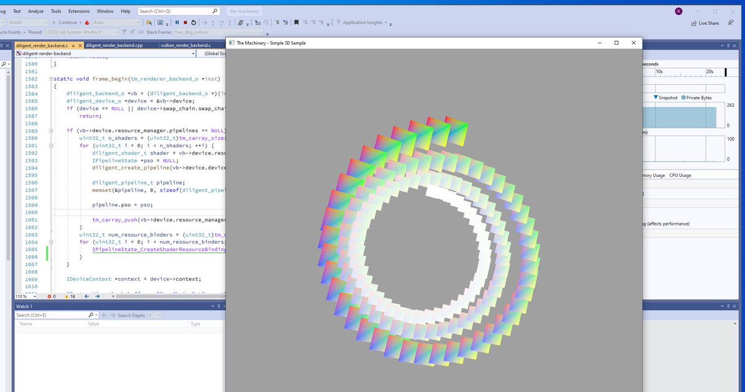Open the Extensions menu
Viewport: 745px width, 392px height.
pos(79,11)
